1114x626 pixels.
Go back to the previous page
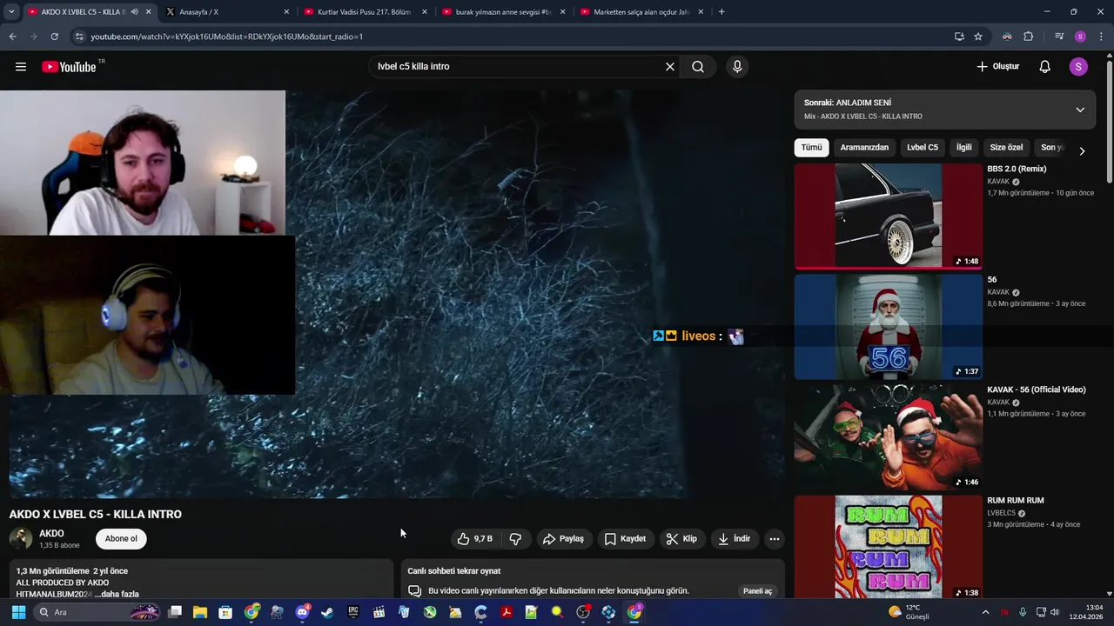tap(12, 37)
